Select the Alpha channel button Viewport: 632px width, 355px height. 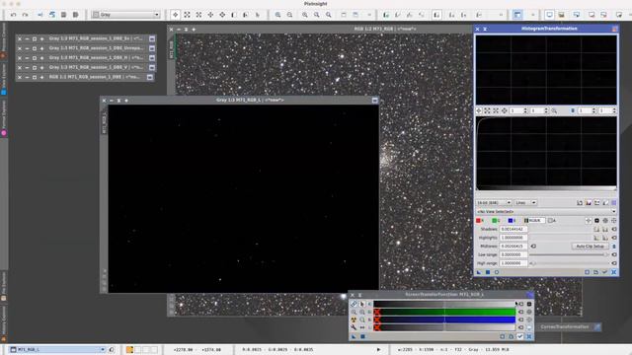tap(552, 221)
